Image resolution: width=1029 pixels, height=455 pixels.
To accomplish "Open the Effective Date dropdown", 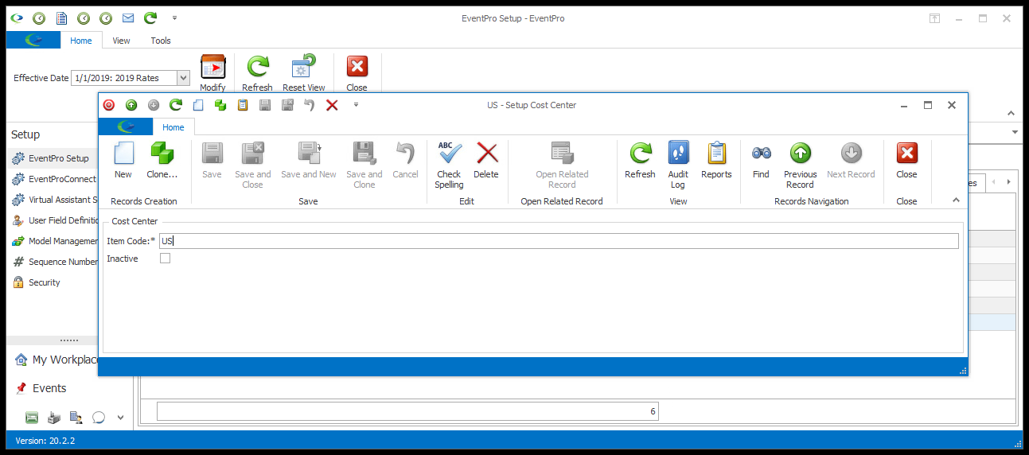I will (x=183, y=78).
